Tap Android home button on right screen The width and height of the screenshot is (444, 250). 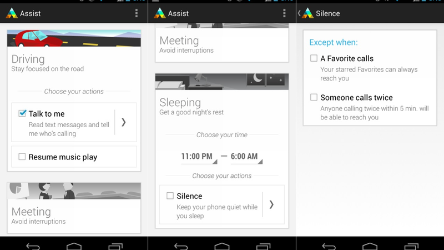[x=370, y=246]
